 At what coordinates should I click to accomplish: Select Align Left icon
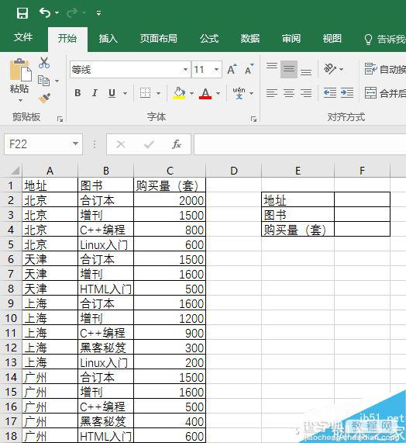click(x=272, y=93)
